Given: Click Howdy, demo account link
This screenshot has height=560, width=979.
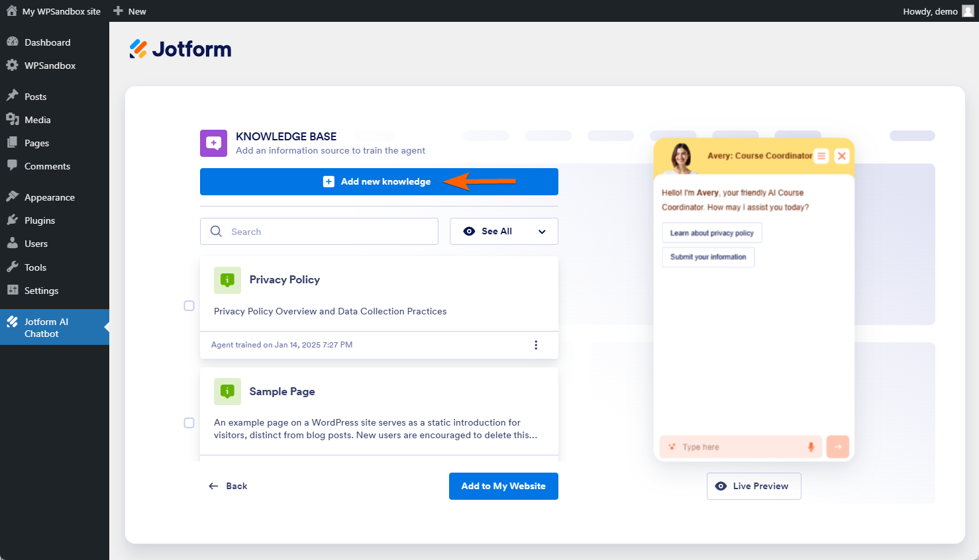Looking at the screenshot, I should tap(931, 11).
